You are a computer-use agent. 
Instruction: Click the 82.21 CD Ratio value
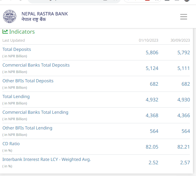[184, 147]
